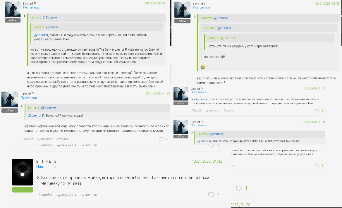342x208 pixels.
Task: Open the 13.01.2026, 01:42 timestamp permalink
Action: pos(207,161)
